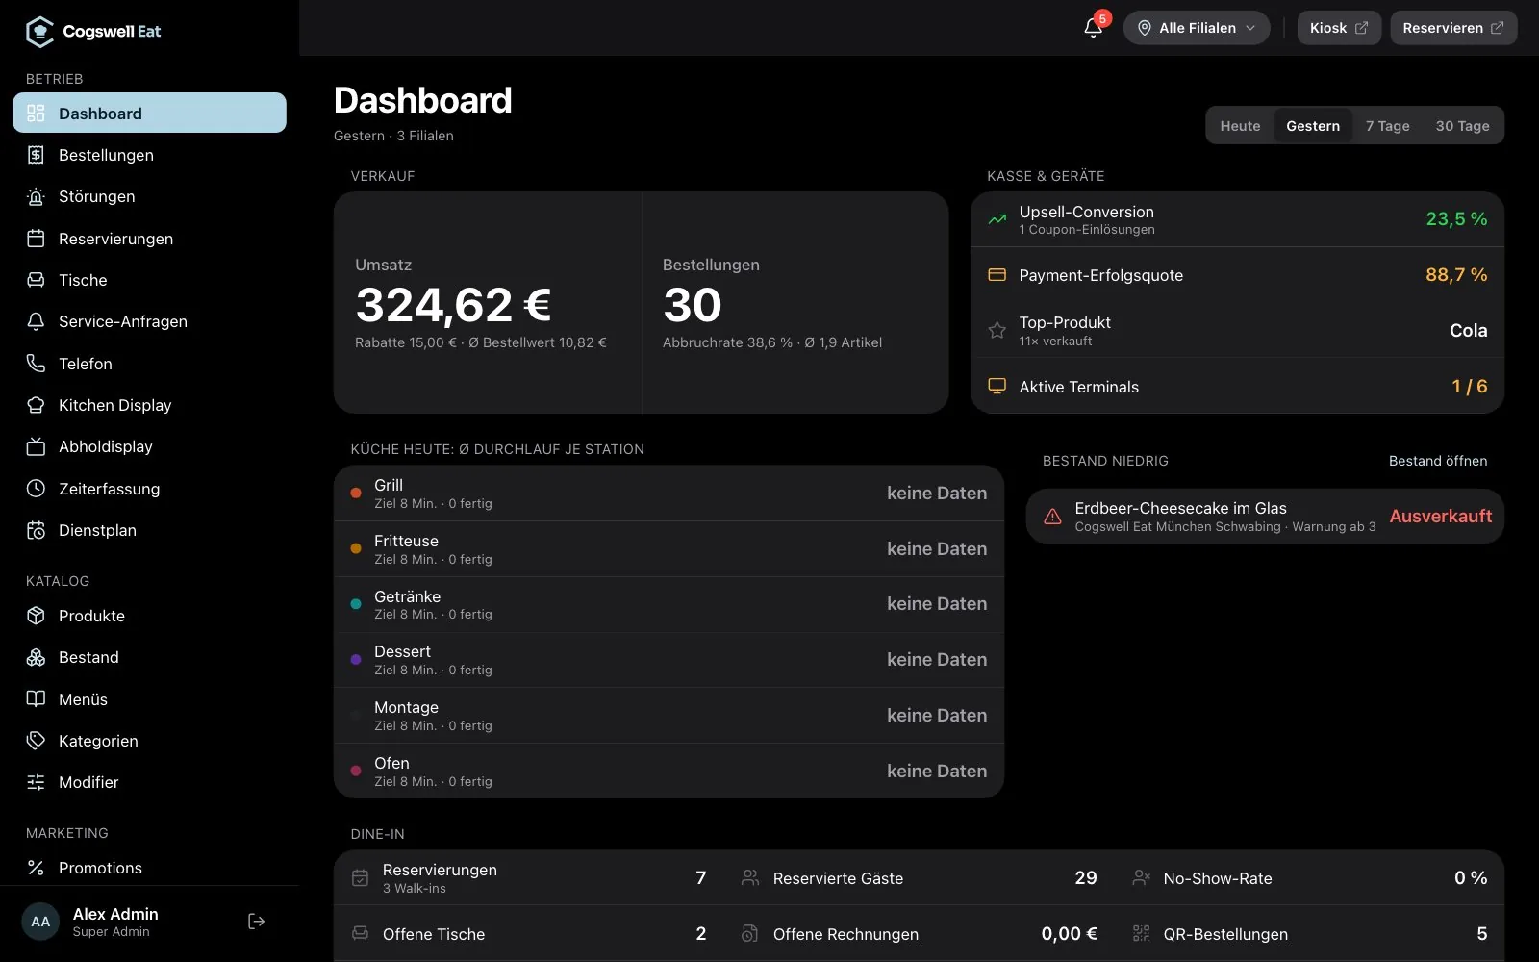Open the Telefon section
1539x962 pixels.
coord(149,364)
